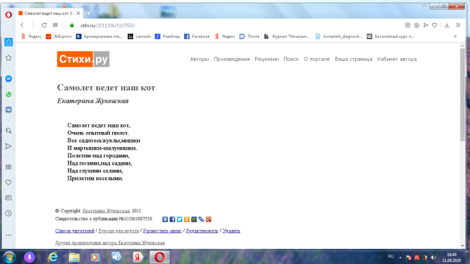This screenshot has height=264, width=470.
Task: Open sidebar heart bookmarks icon
Action: click(8, 182)
